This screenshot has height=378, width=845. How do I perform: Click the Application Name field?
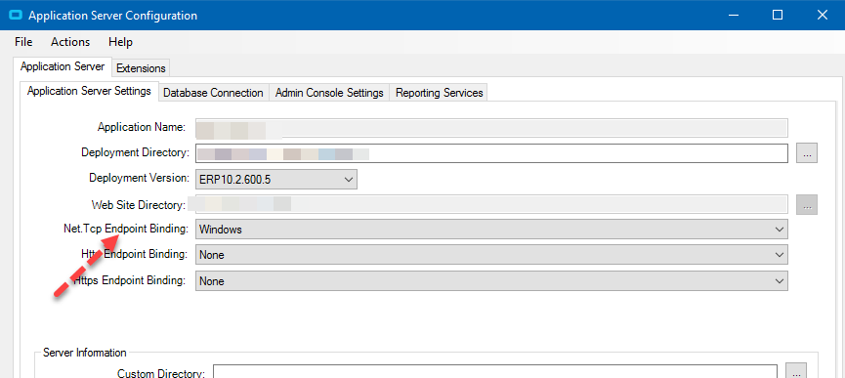point(491,128)
